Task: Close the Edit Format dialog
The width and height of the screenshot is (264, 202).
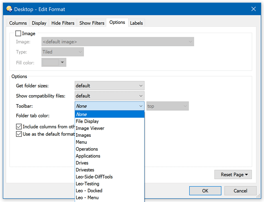Action: [x=253, y=9]
